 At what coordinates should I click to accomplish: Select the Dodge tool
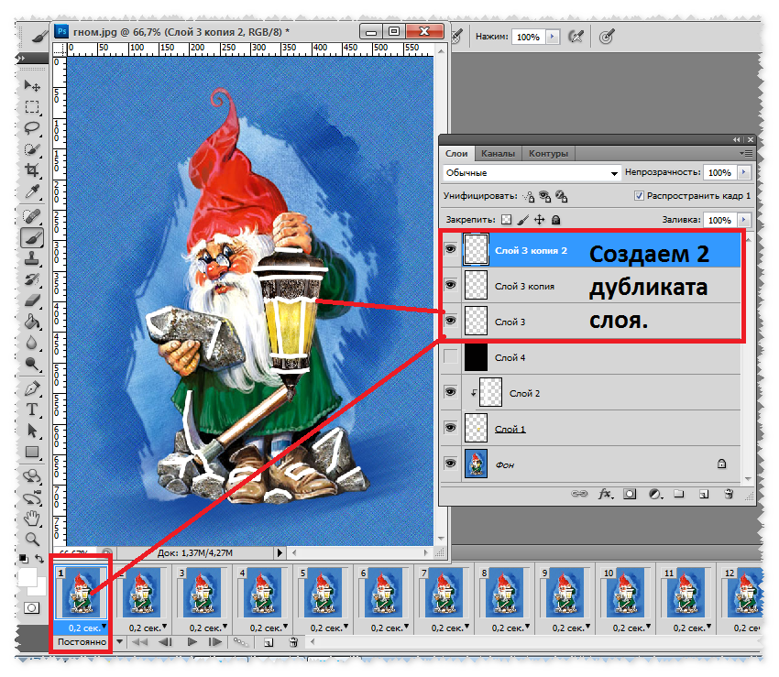pos(32,364)
